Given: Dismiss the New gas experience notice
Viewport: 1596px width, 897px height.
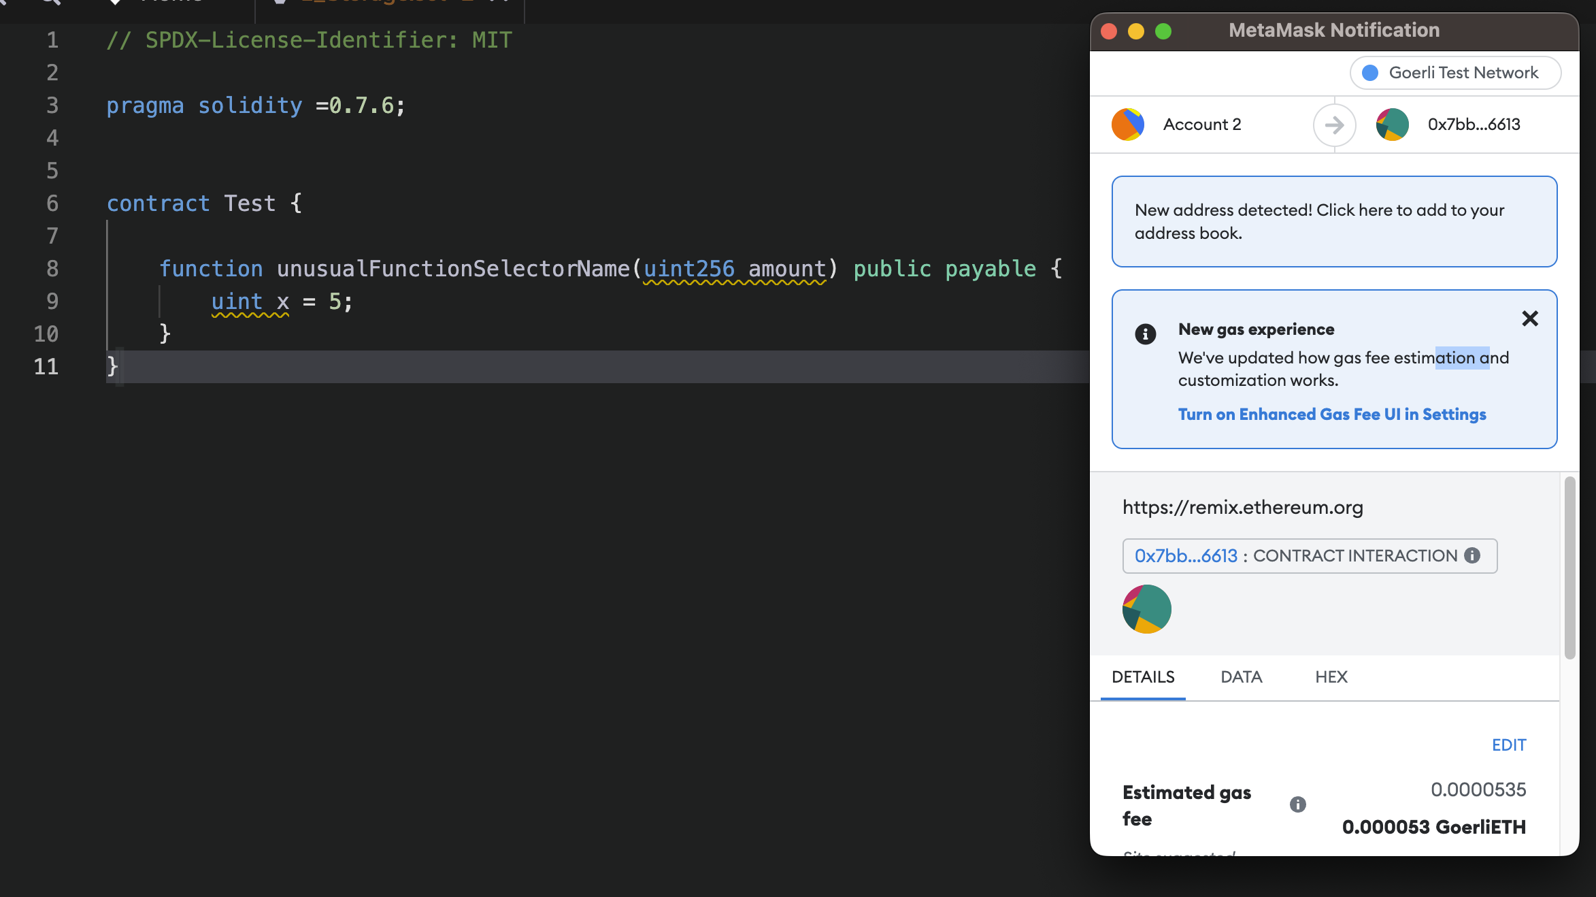Looking at the screenshot, I should (x=1529, y=319).
